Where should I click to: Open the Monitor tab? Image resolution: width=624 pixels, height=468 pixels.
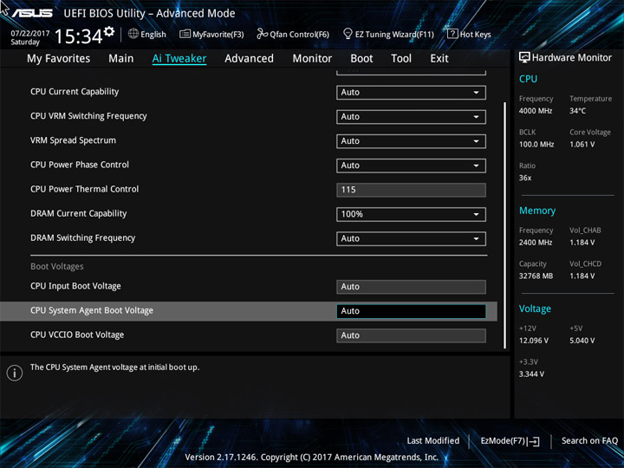click(x=312, y=59)
